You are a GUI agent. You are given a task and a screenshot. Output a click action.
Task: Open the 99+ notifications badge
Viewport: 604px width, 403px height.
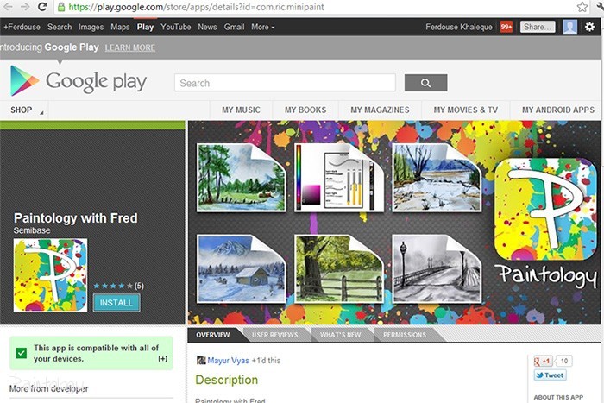[x=506, y=27]
